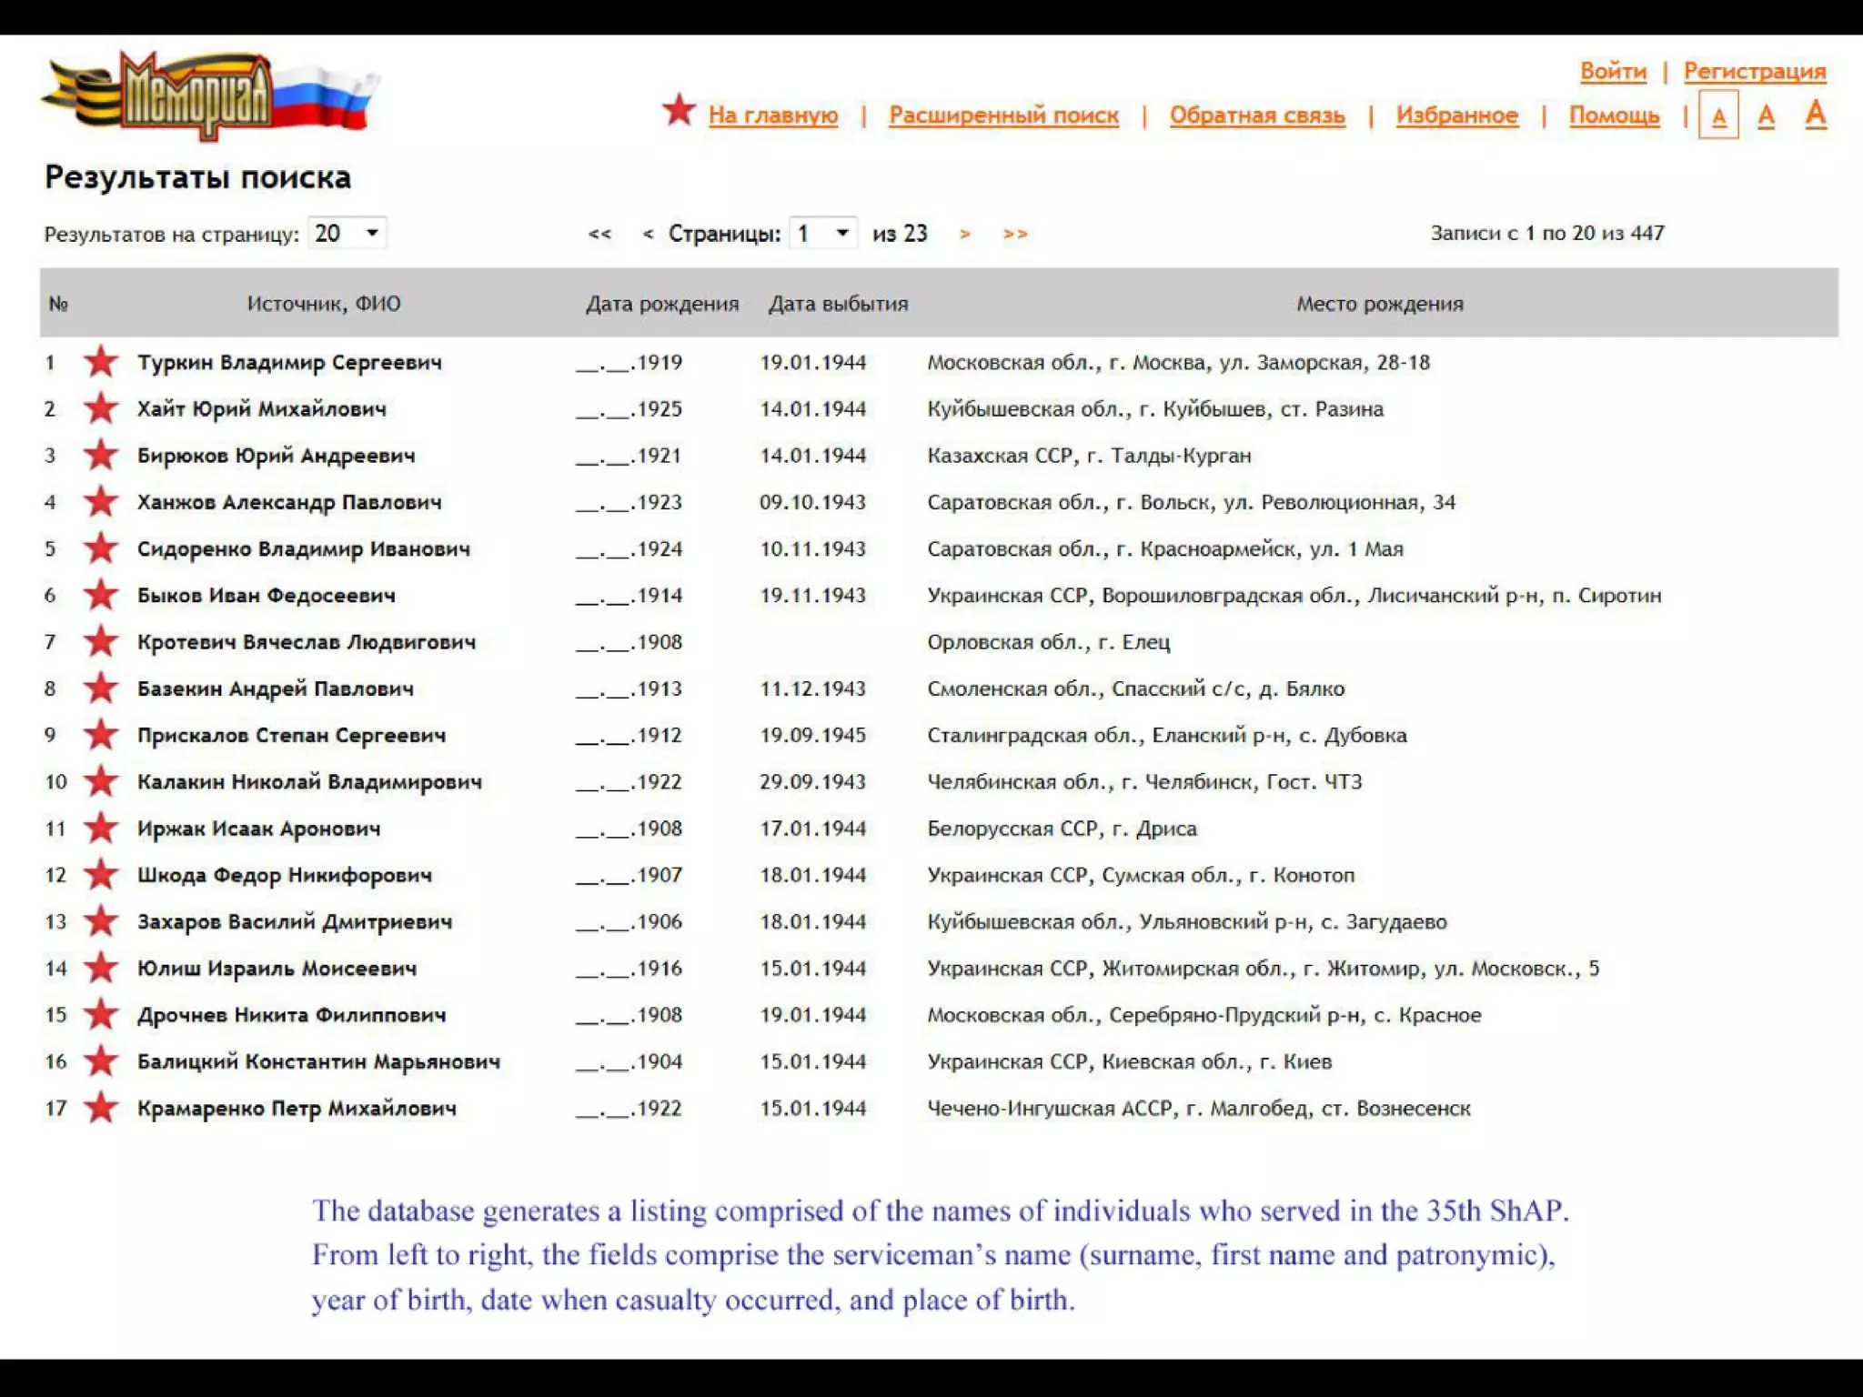1863x1397 pixels.
Task: Click the star icon for Бирюков Юрий Андреевич
Action: 101,455
